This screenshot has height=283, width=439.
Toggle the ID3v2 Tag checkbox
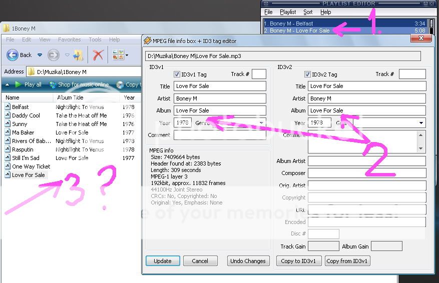tap(307, 74)
